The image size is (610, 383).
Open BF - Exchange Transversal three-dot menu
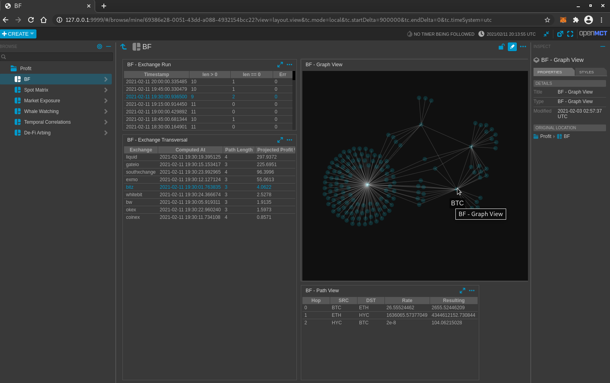click(289, 140)
